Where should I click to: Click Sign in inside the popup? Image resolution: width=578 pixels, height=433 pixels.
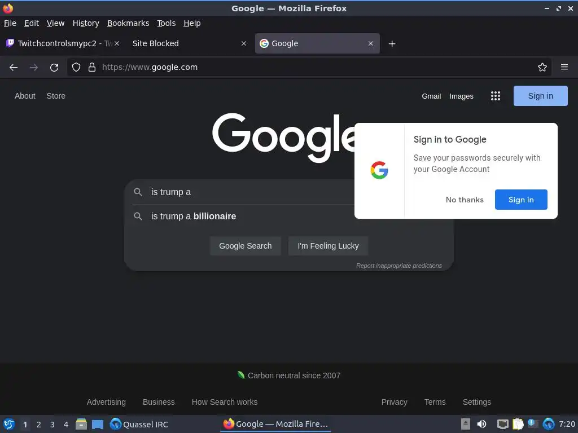pos(521,200)
